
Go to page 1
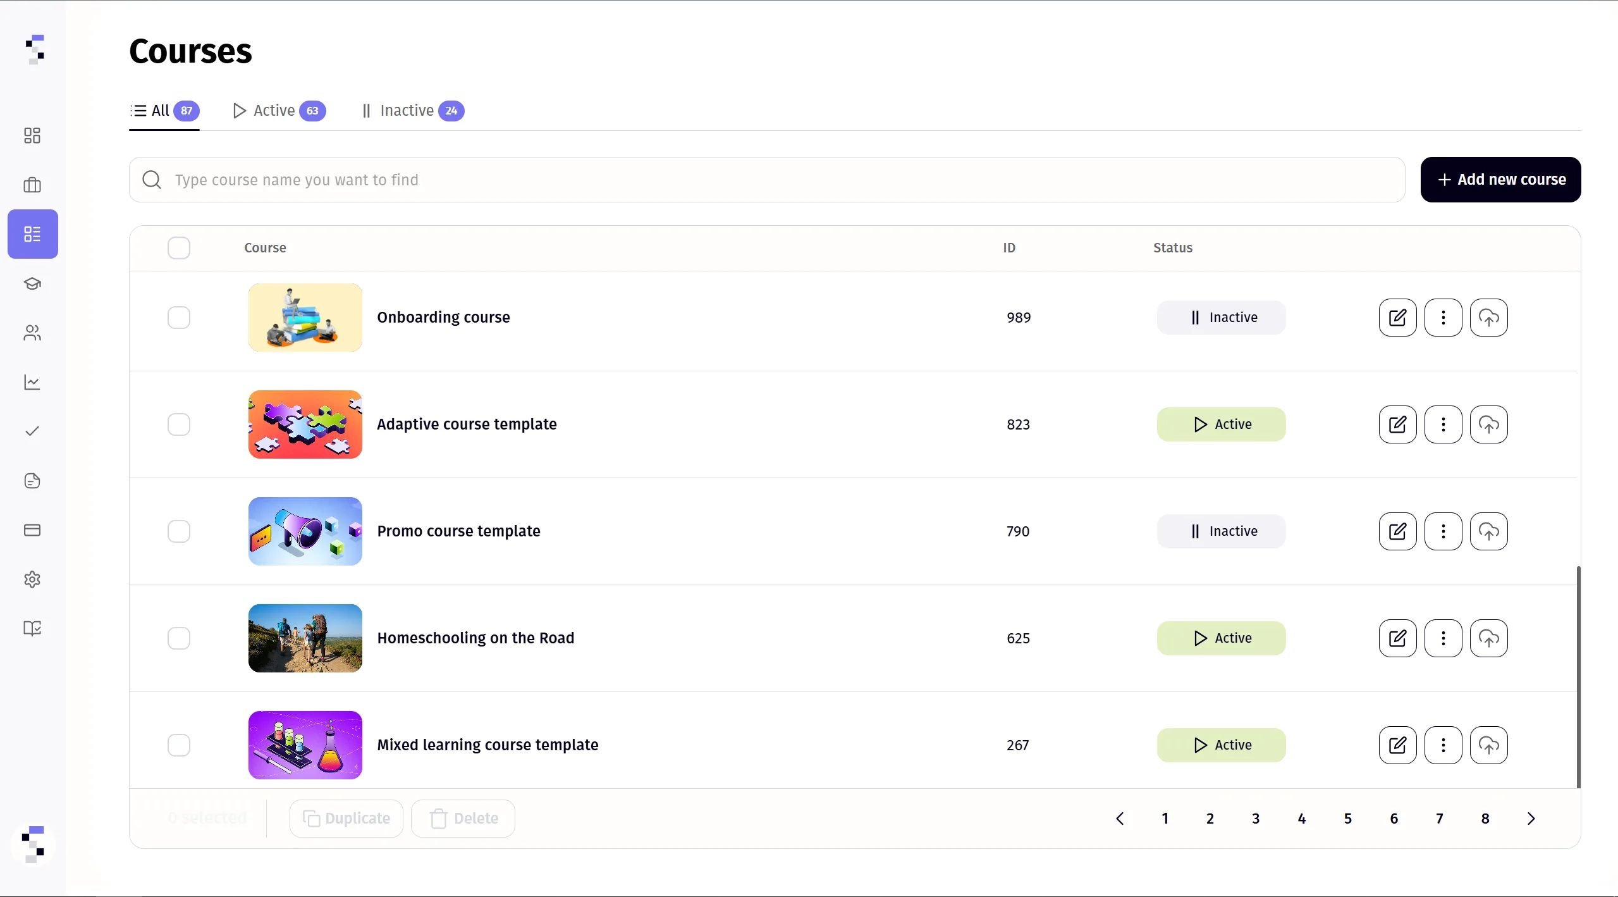tap(1165, 819)
